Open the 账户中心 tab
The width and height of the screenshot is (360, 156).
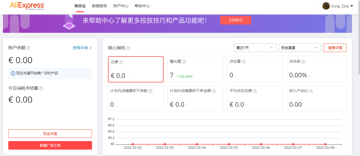121,6
